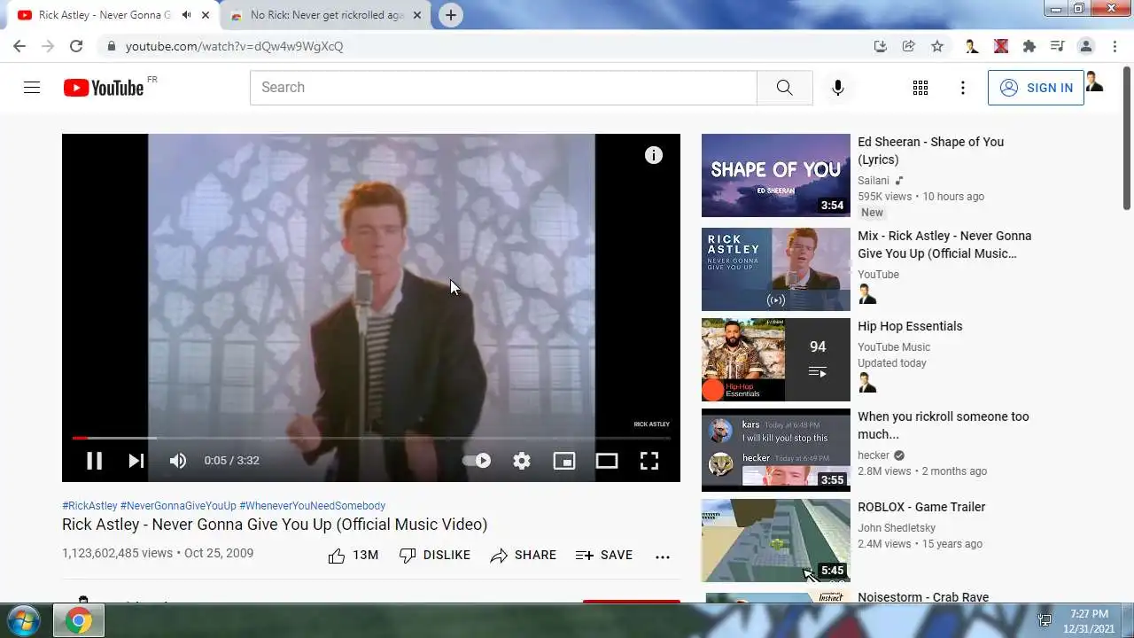Share this page icon in address bar
This screenshot has height=638, width=1134.
pos(908,46)
